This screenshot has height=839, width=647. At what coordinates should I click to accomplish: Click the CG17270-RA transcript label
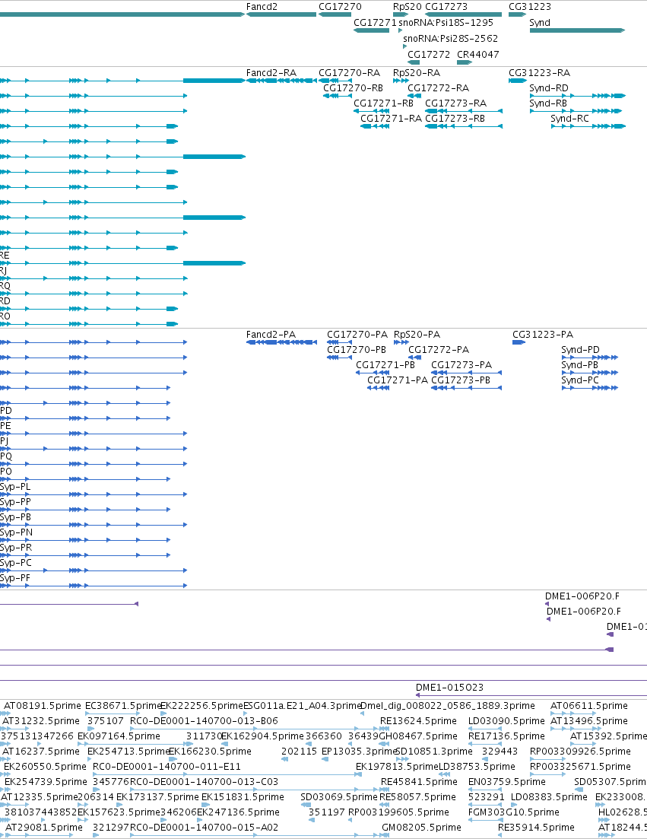[x=350, y=73]
